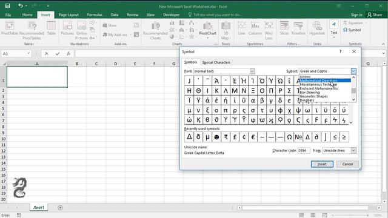Click the Insert button in Symbol dialog
This screenshot has height=218, width=388.
click(322, 164)
